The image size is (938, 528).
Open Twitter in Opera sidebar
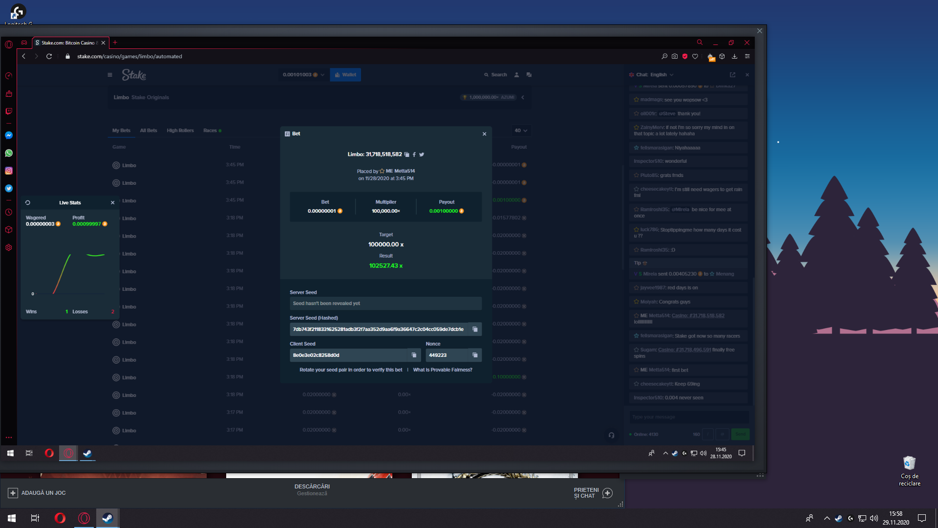(x=9, y=188)
